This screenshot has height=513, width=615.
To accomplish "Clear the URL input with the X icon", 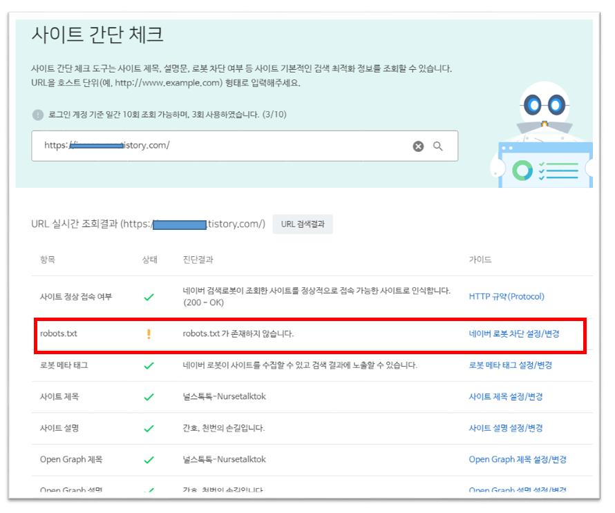I will click(418, 146).
